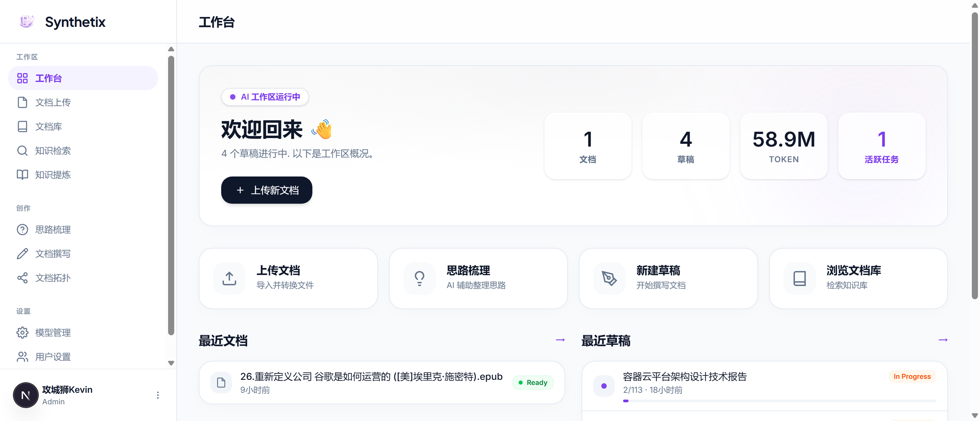The width and height of the screenshot is (980, 421).
Task: Click the arrow next to 最近文档
Action: click(560, 340)
